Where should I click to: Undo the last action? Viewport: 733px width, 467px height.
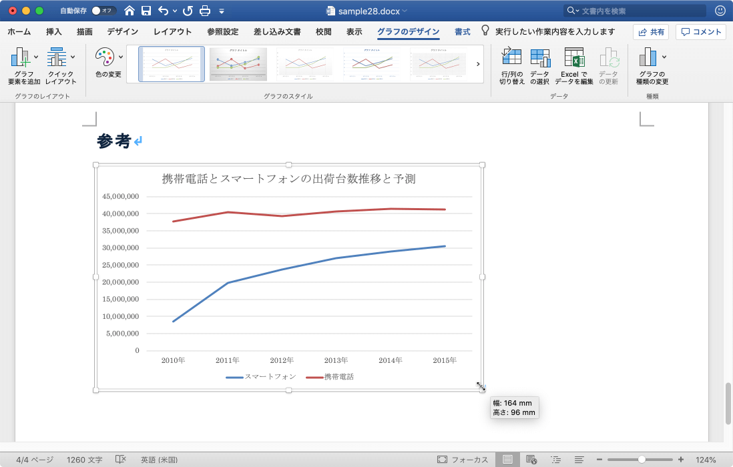pyautogui.click(x=163, y=11)
